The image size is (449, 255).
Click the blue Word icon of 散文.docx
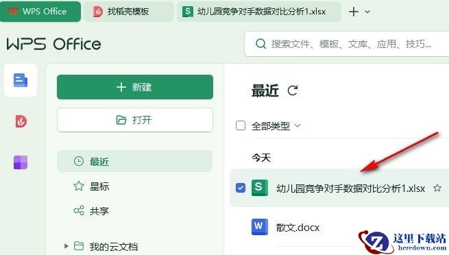[x=259, y=227]
